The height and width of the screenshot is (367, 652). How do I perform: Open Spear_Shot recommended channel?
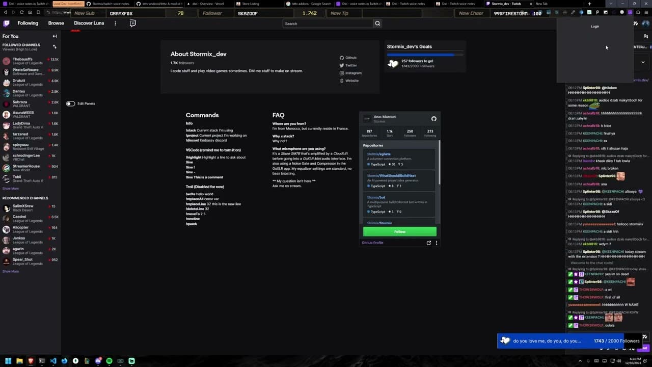(x=31, y=261)
